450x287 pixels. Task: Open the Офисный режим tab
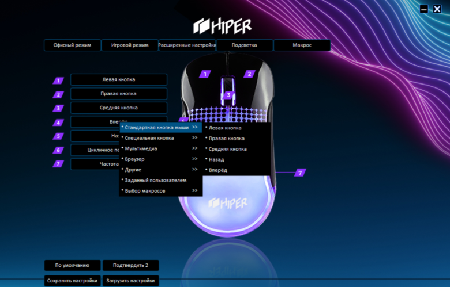(72, 45)
